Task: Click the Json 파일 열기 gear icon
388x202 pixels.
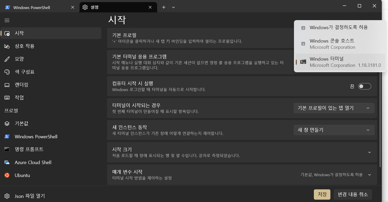Action: pyautogui.click(x=7, y=196)
